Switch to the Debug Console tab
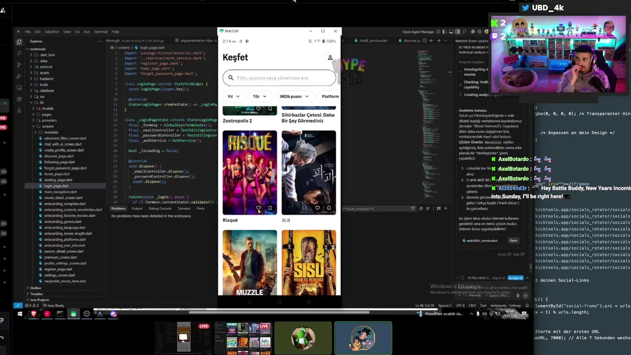The height and width of the screenshot is (355, 631). 160,209
